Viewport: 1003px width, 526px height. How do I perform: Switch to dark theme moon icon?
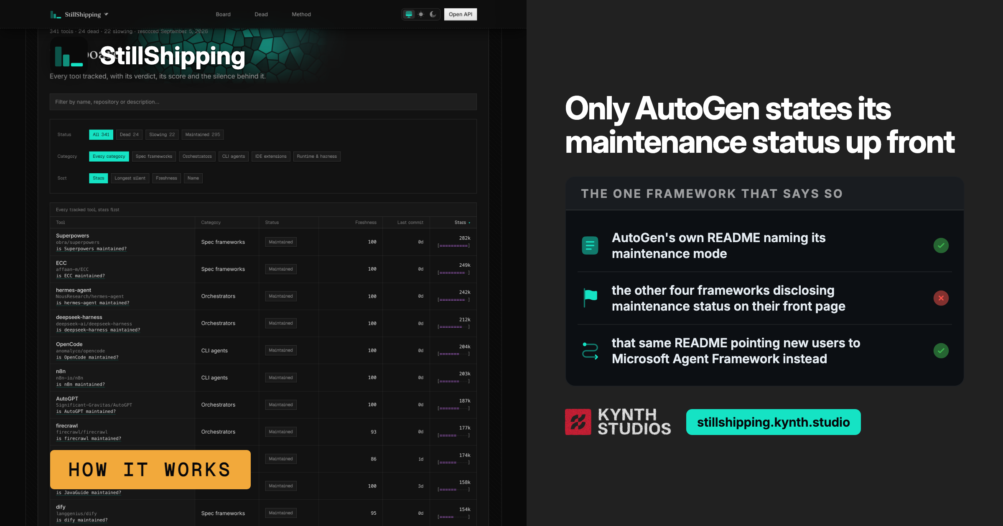click(433, 14)
